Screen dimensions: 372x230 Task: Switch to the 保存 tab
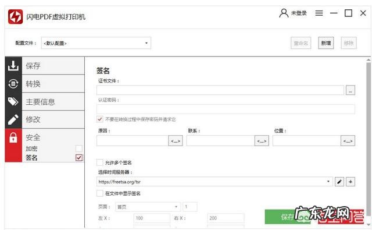53,66
